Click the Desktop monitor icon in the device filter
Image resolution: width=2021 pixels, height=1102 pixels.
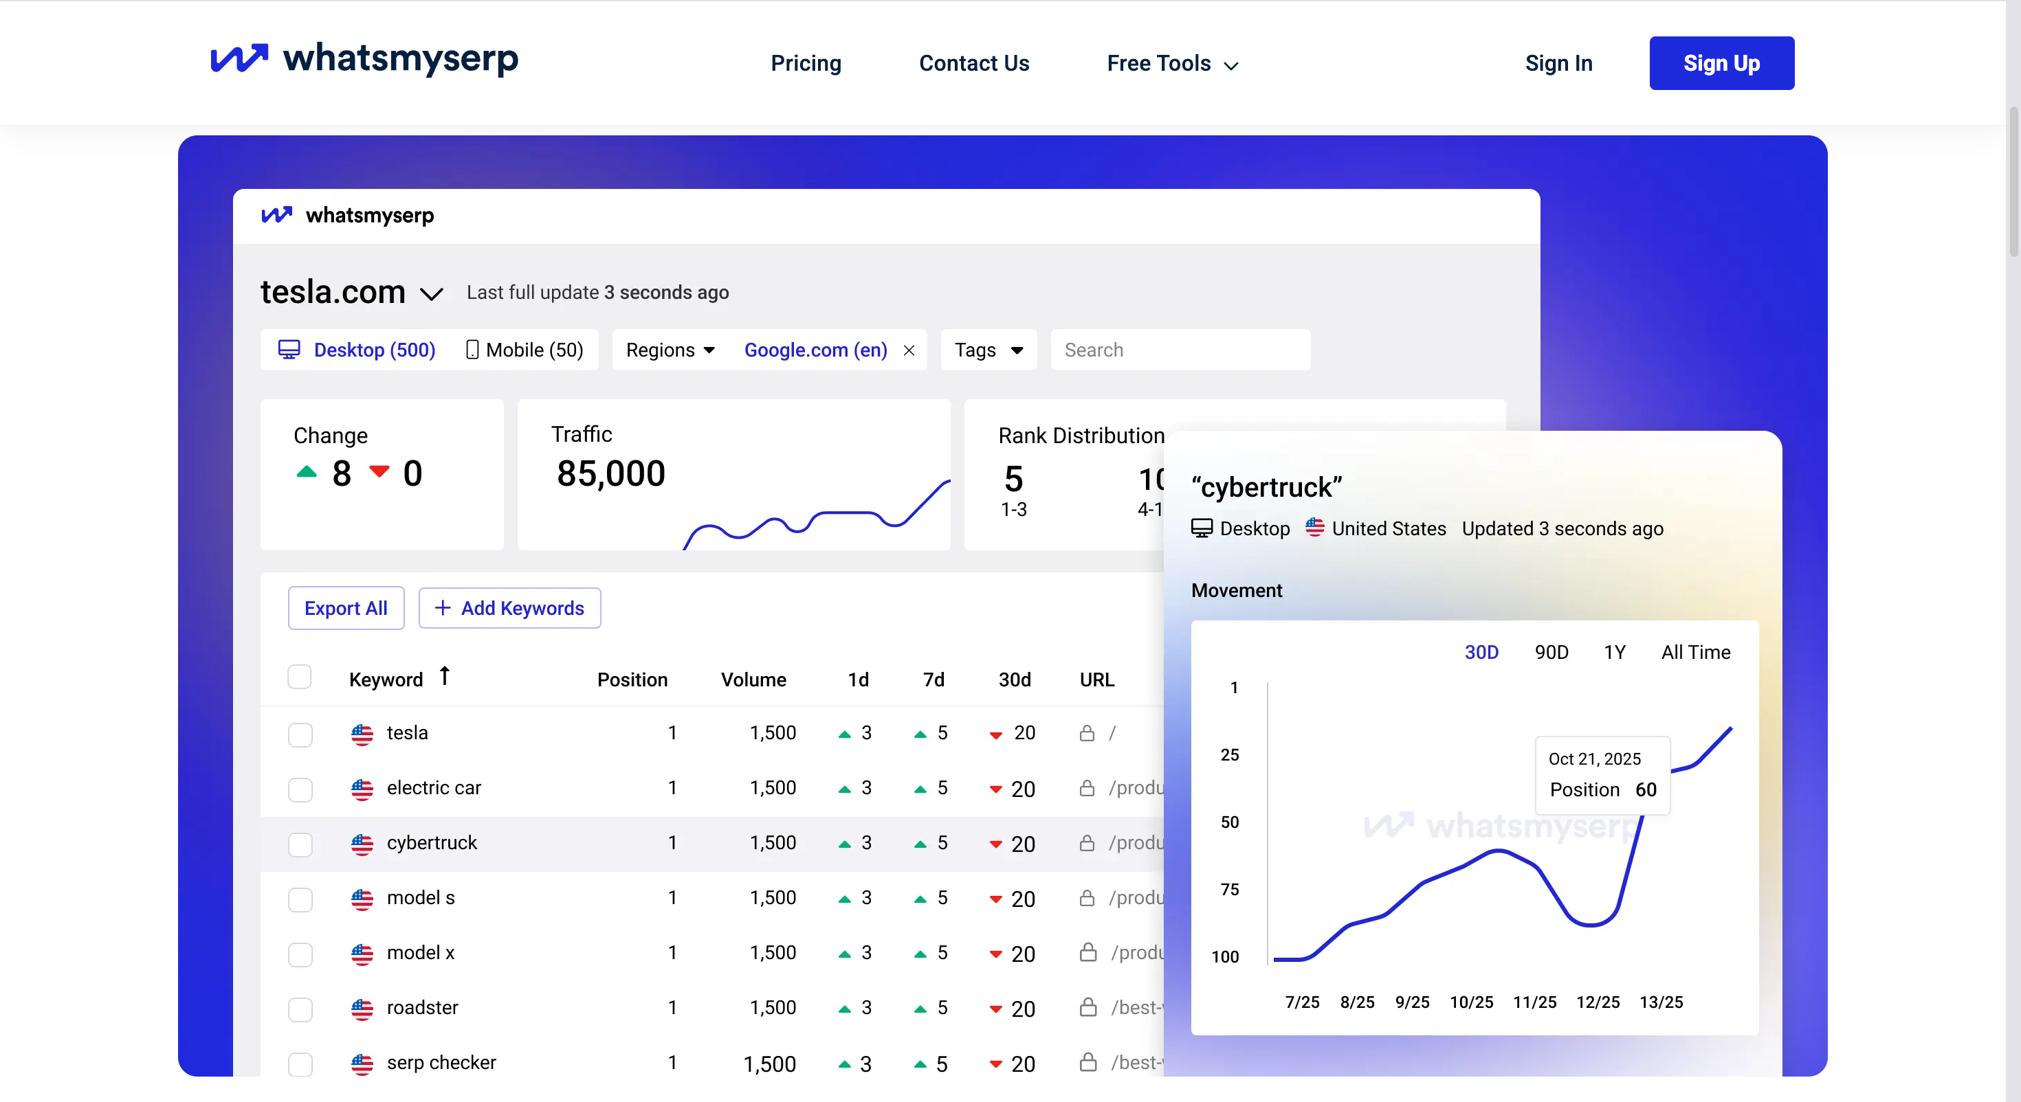coord(289,350)
